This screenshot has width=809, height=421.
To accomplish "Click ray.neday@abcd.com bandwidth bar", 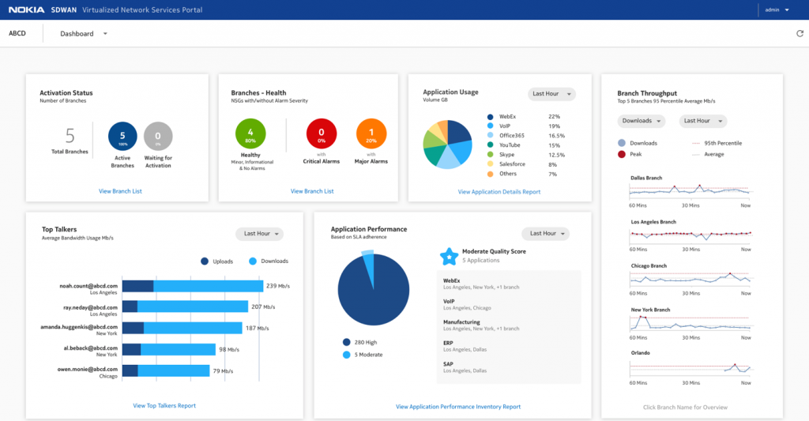I will (x=185, y=307).
